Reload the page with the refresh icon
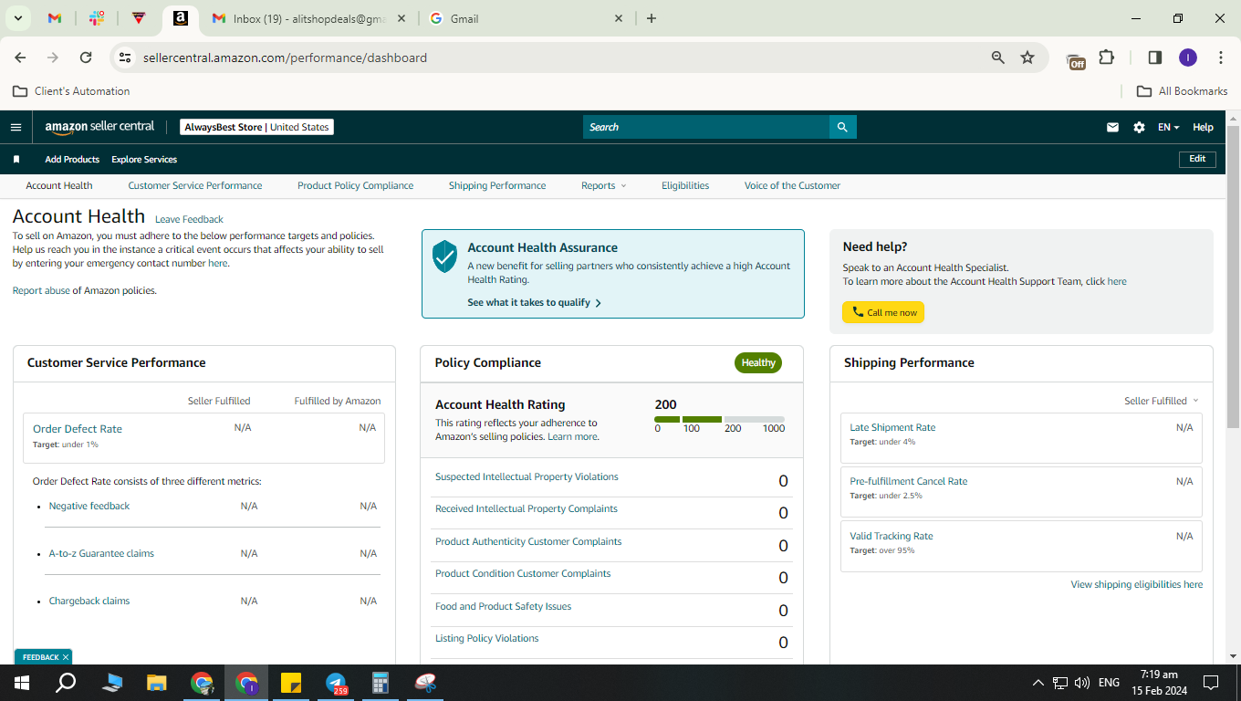 [86, 58]
